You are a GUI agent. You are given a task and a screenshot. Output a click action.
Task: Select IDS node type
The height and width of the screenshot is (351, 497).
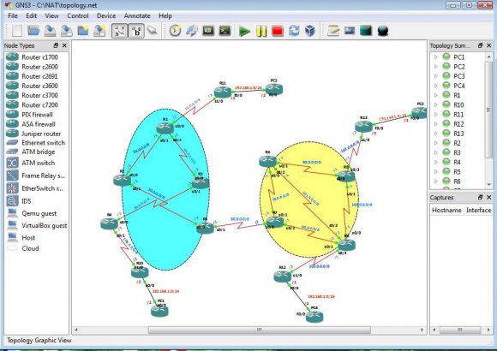(37, 201)
